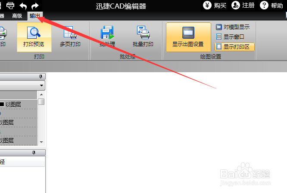
Task: Click the print icon in title bar
Action: 10,6
